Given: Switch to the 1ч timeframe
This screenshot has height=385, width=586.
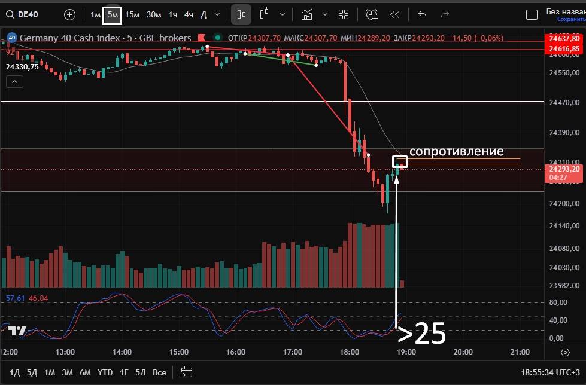Looking at the screenshot, I should click(172, 14).
